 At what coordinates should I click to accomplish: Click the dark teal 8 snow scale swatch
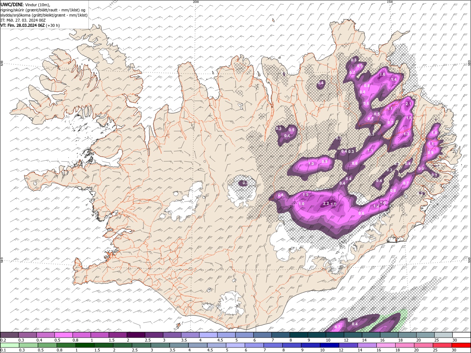pos(299,335)
